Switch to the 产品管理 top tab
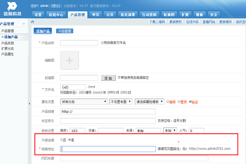The width and height of the screenshot is (246, 164). pyautogui.click(x=78, y=15)
